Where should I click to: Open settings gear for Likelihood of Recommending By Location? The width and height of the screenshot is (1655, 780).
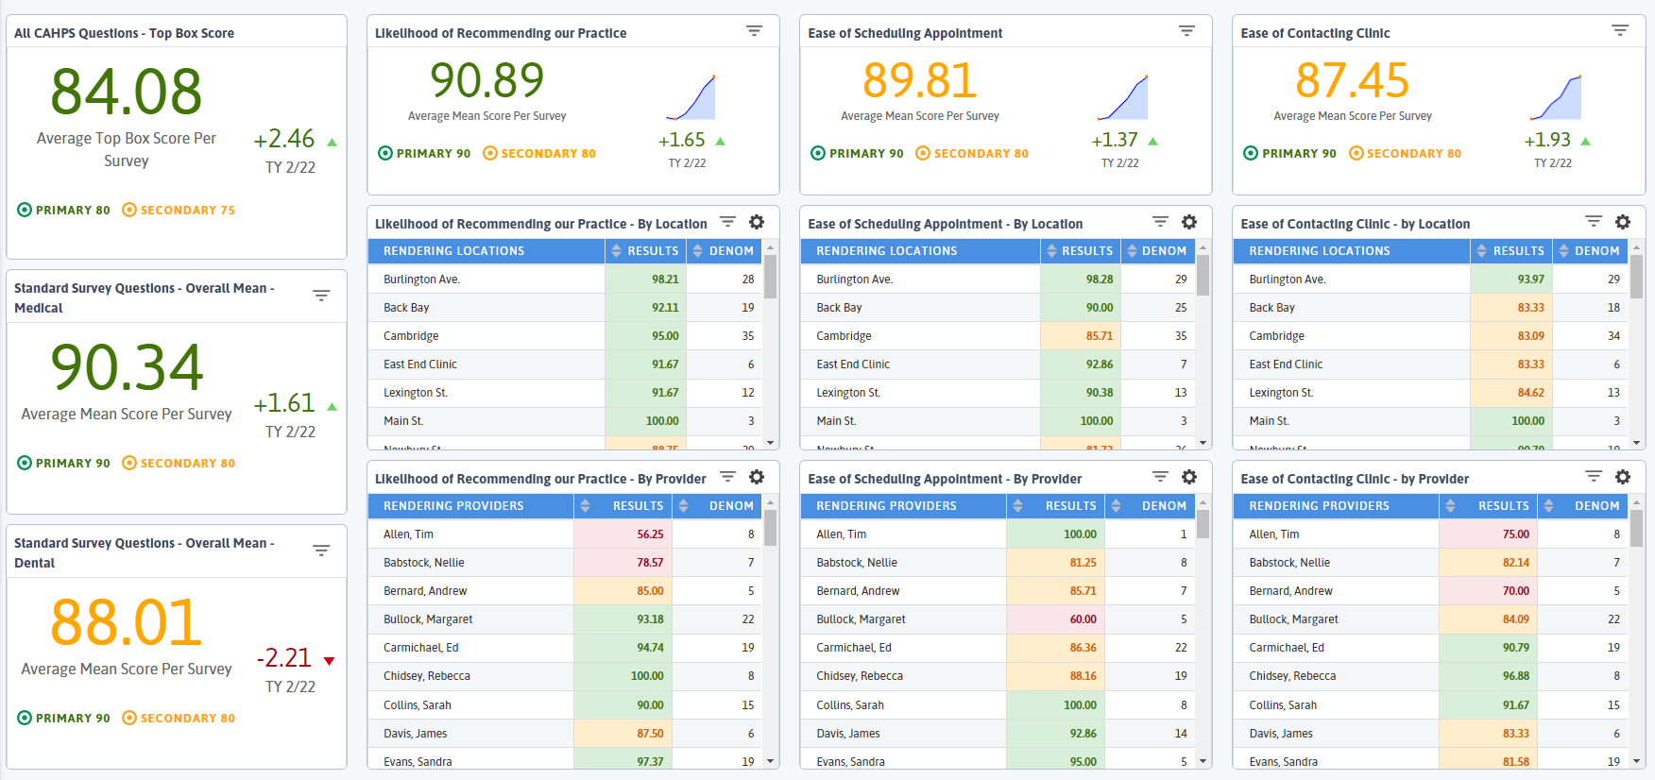click(x=757, y=222)
